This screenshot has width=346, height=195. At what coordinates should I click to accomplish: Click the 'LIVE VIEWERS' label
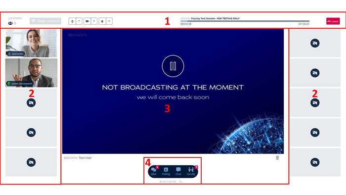click(15, 18)
